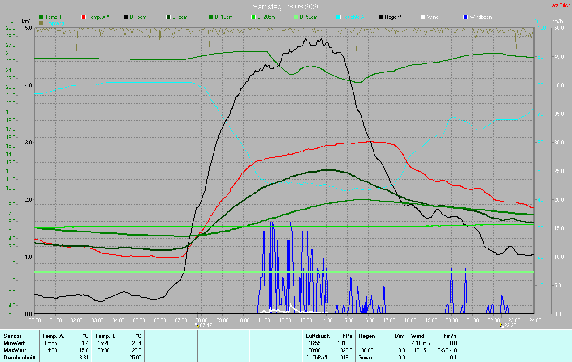Select the black Regen legend square

pos(381,17)
